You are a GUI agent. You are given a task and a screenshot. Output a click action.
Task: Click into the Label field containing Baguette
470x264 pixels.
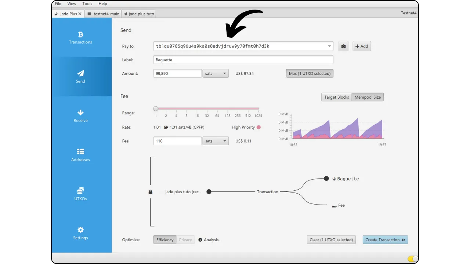pos(243,60)
